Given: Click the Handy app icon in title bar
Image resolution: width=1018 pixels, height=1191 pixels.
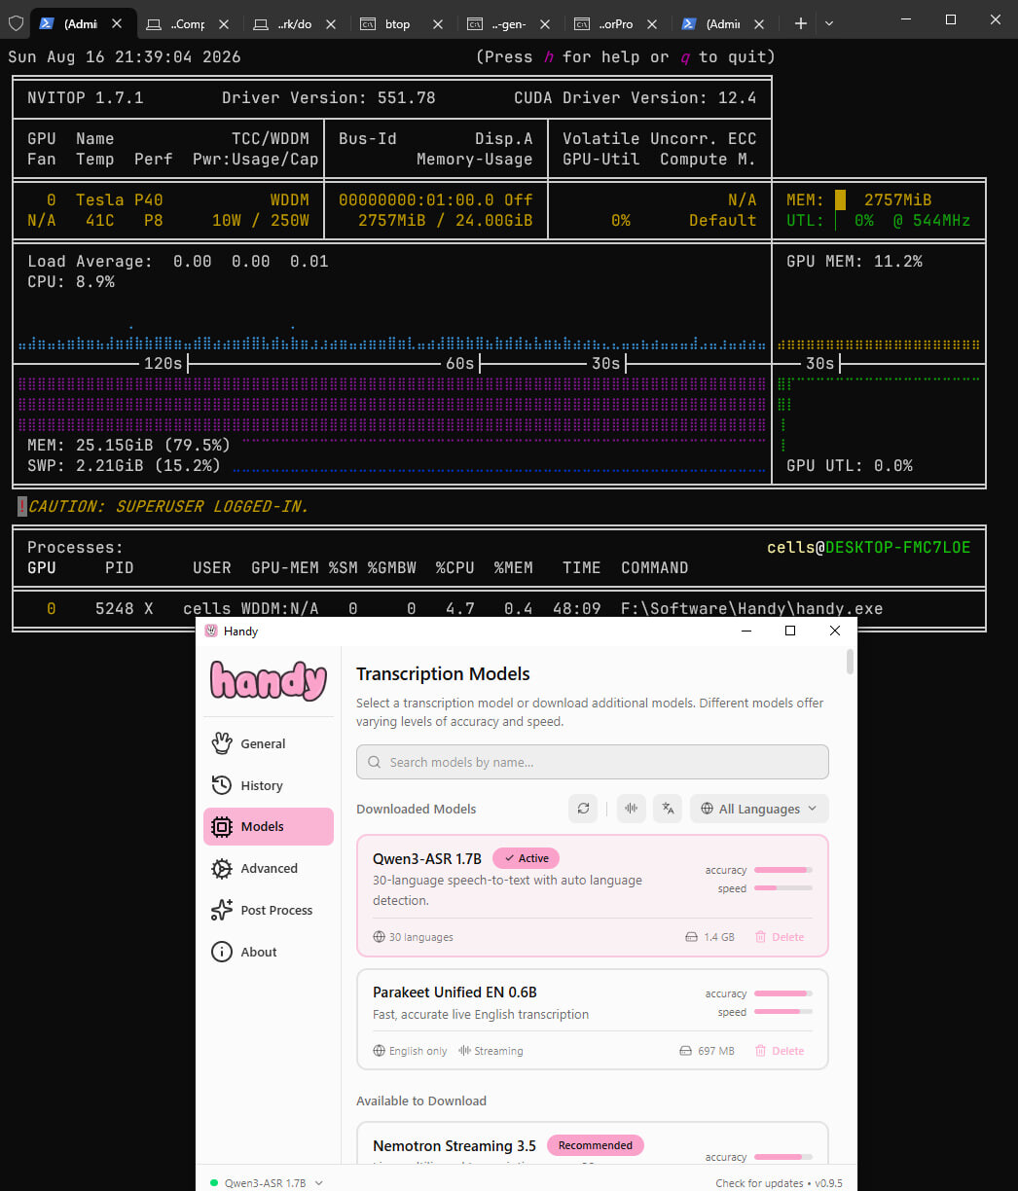Looking at the screenshot, I should (x=211, y=631).
